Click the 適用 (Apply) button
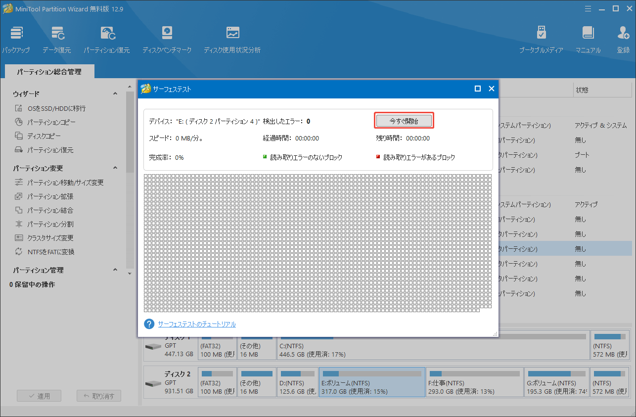 click(x=39, y=396)
